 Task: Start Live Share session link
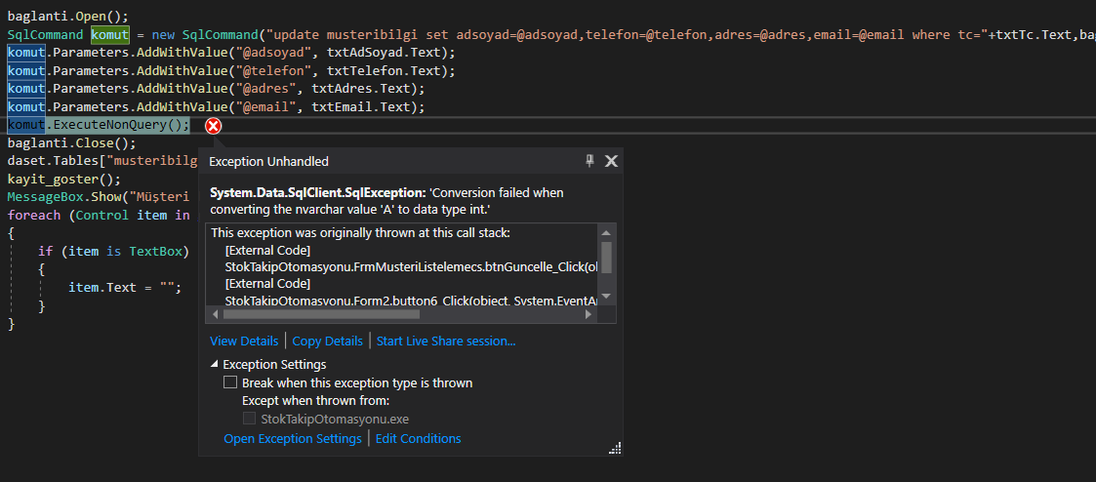446,341
